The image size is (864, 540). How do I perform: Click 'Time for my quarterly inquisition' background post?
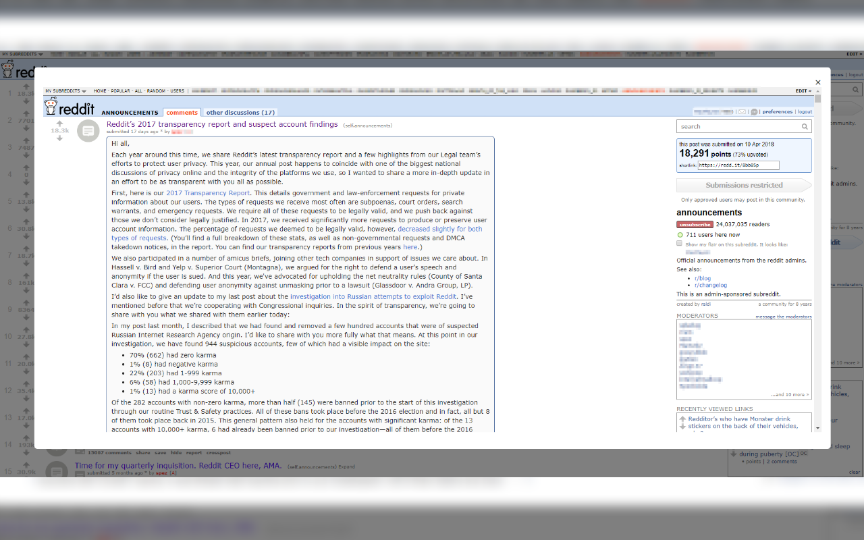pyautogui.click(x=178, y=466)
